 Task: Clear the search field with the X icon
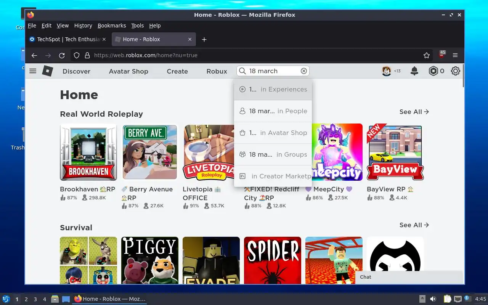304,71
